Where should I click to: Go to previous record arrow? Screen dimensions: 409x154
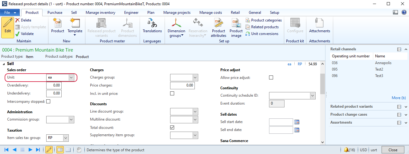click(x=14, y=150)
